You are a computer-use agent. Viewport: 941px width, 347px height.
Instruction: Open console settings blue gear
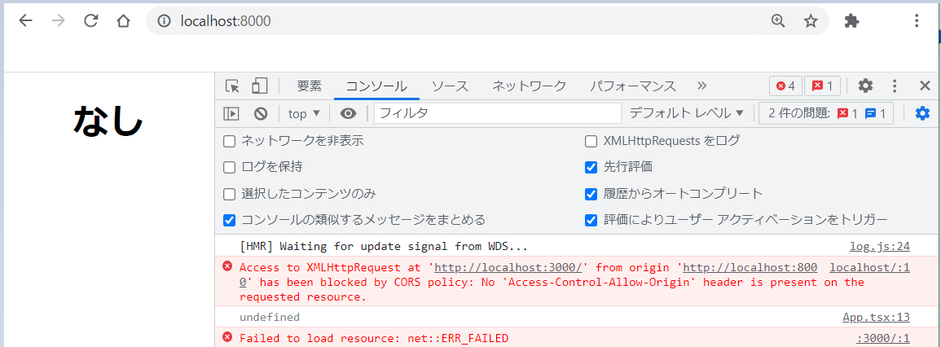click(x=922, y=113)
